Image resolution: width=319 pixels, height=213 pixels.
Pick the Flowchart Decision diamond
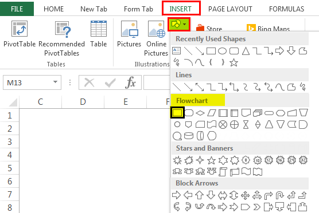tap(200, 113)
